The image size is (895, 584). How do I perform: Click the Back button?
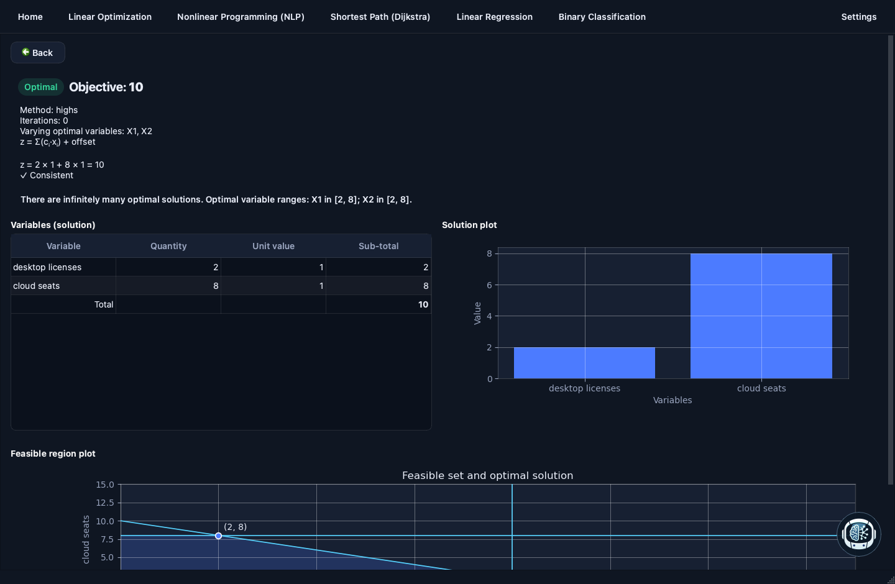coord(38,53)
